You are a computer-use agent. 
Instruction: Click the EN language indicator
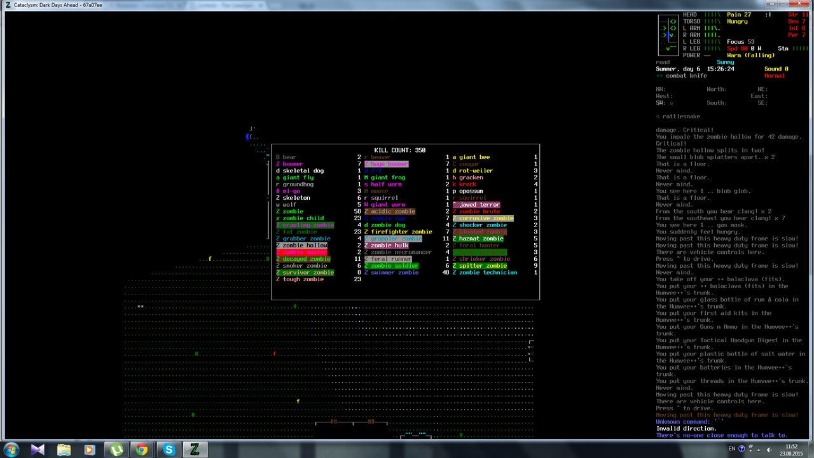click(732, 450)
